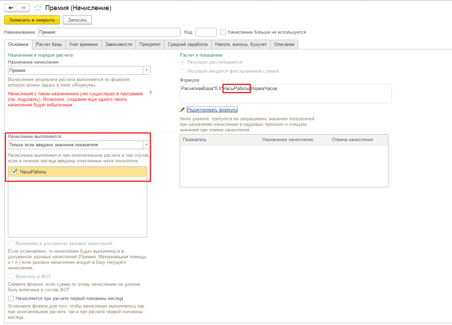Viewport: 452px width, 325px height.
Task: Expand the 'Начисление выполняется' dropdown list
Action: point(147,144)
